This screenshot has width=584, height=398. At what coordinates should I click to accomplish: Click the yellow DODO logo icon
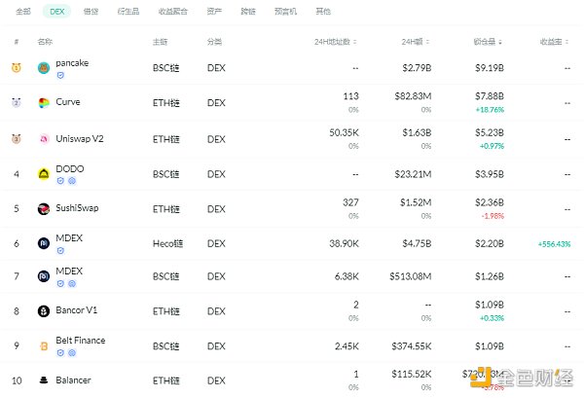[x=44, y=173]
